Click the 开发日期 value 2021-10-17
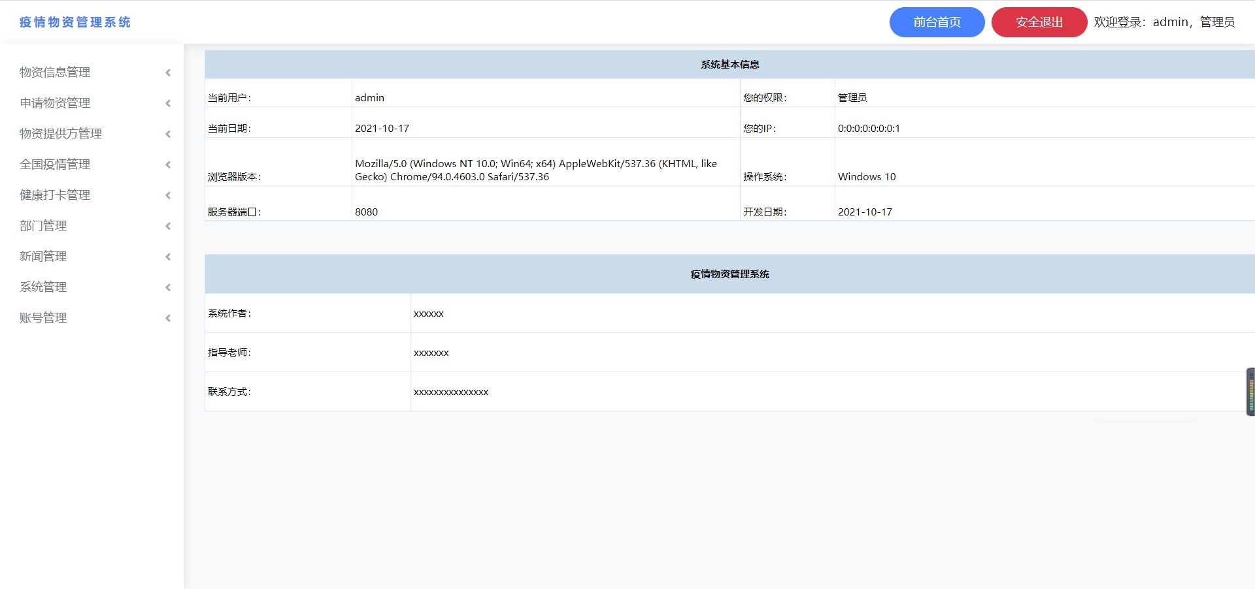The width and height of the screenshot is (1255, 589). pos(865,212)
